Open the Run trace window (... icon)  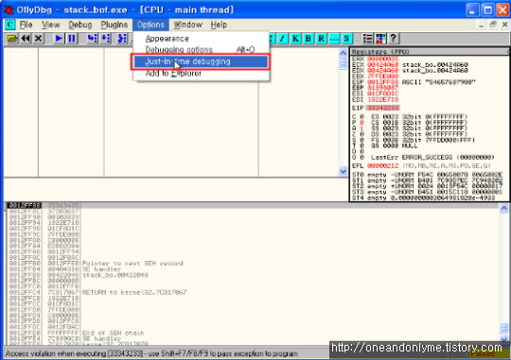click(x=334, y=39)
